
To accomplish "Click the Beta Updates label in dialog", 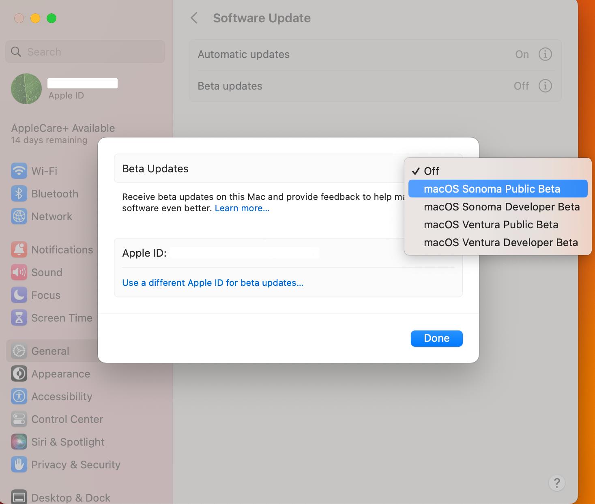I will tap(155, 168).
